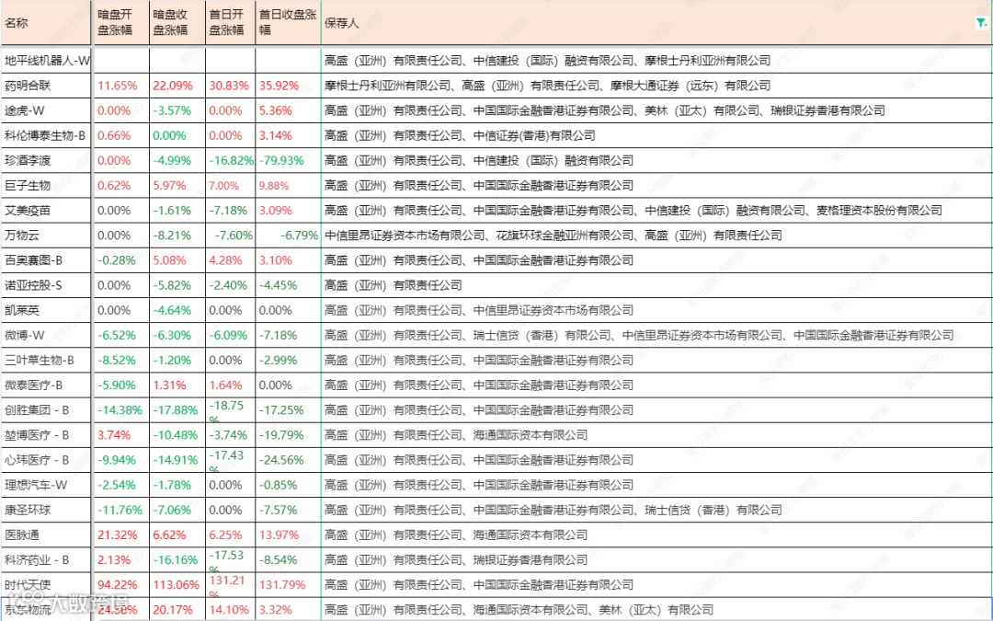993x621 pixels.
Task: Select the -0.85% cell in 理想汽车-W row
Action: click(x=288, y=486)
